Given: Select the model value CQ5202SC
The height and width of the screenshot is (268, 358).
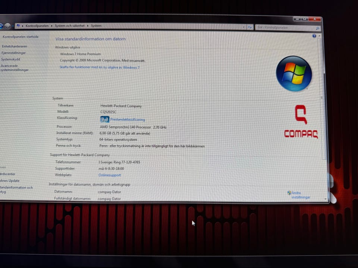Looking at the screenshot, I should (x=108, y=112).
